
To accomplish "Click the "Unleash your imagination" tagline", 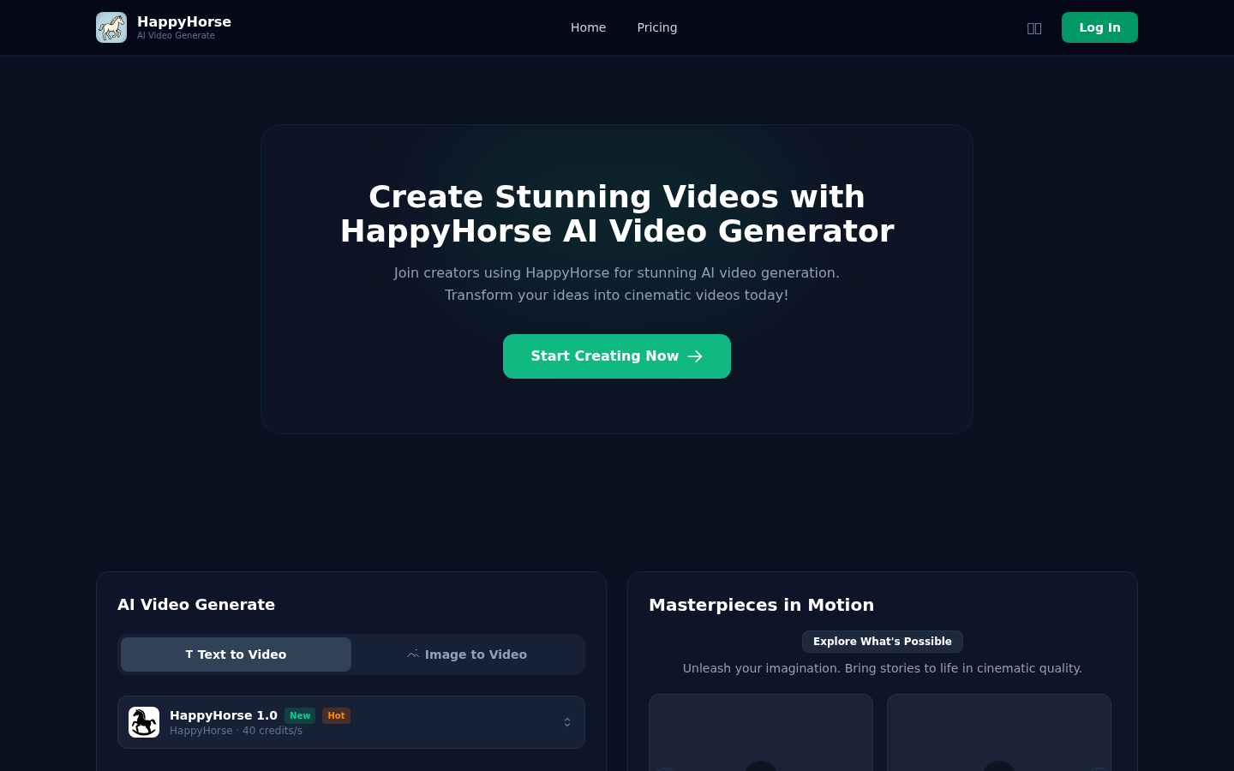I will point(883,668).
